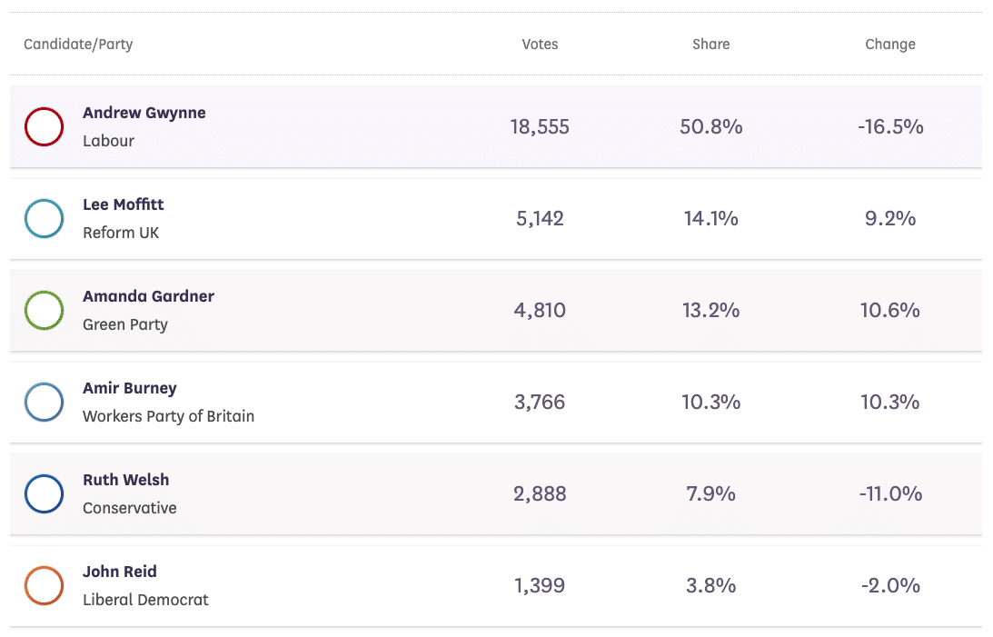Click John Reid candidate name

click(x=119, y=572)
